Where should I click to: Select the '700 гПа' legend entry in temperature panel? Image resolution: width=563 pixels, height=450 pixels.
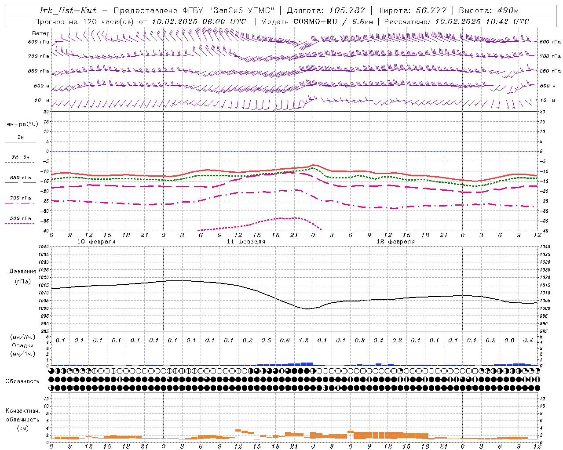20,198
